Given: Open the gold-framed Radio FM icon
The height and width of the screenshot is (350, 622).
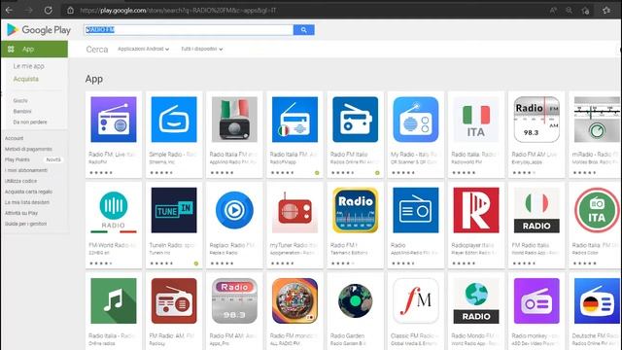Looking at the screenshot, I should point(356,210).
